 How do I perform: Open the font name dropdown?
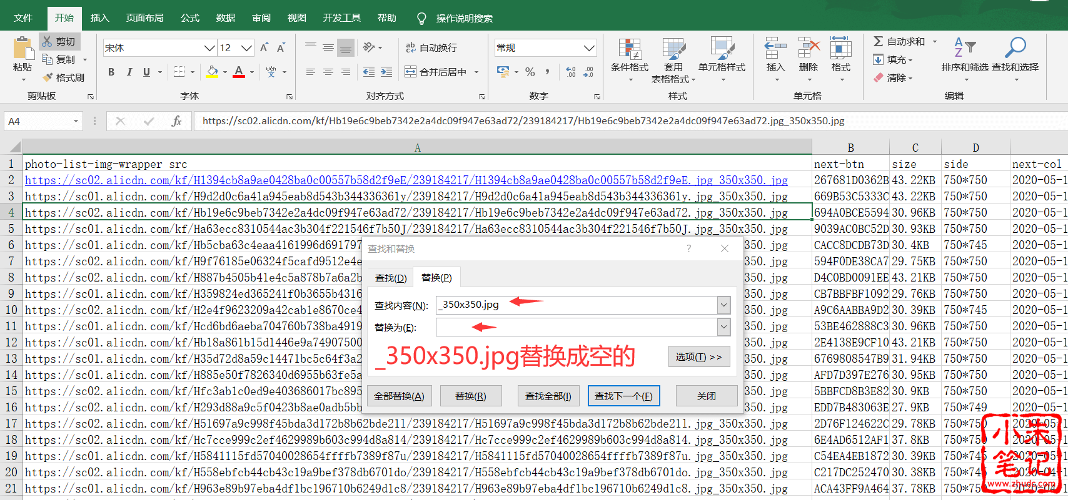[209, 48]
